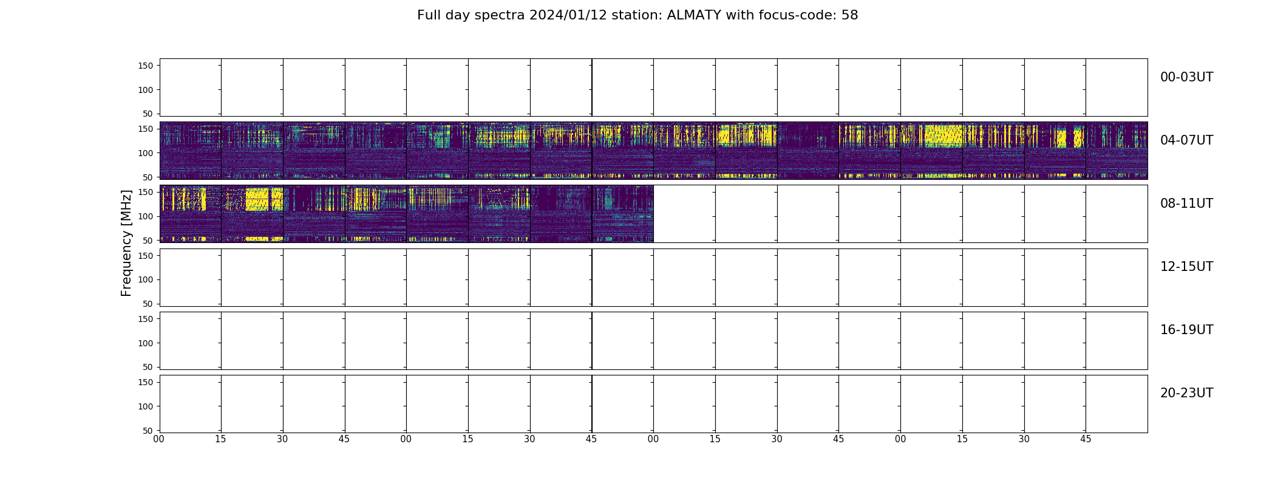This screenshot has width=1275, height=486.
Task: Select the '04-07UT' row label
Action: pos(1186,140)
